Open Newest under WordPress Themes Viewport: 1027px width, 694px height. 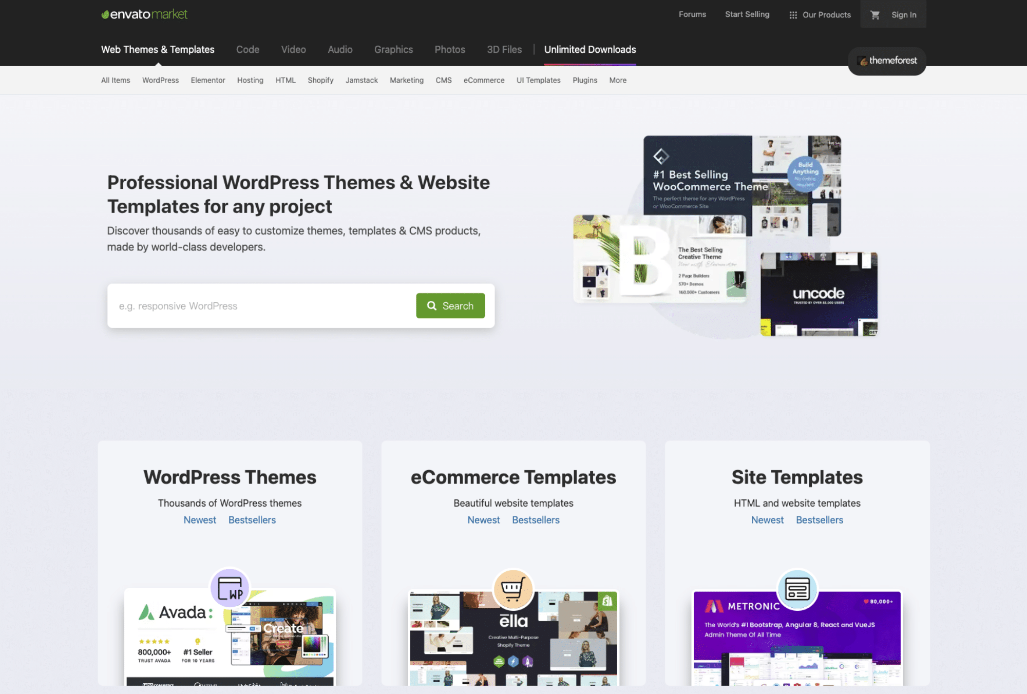point(200,520)
